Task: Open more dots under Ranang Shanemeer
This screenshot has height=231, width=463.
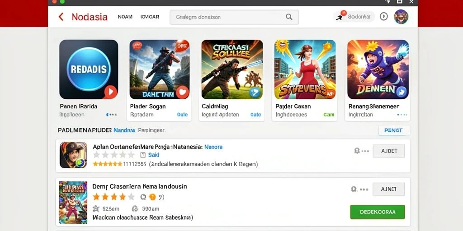Action: coord(402,115)
